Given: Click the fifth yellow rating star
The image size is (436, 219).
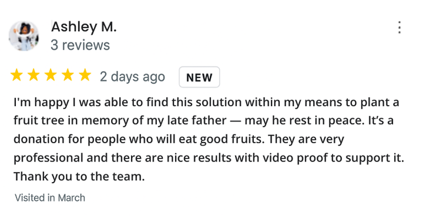Looking at the screenshot, I should click(x=85, y=75).
